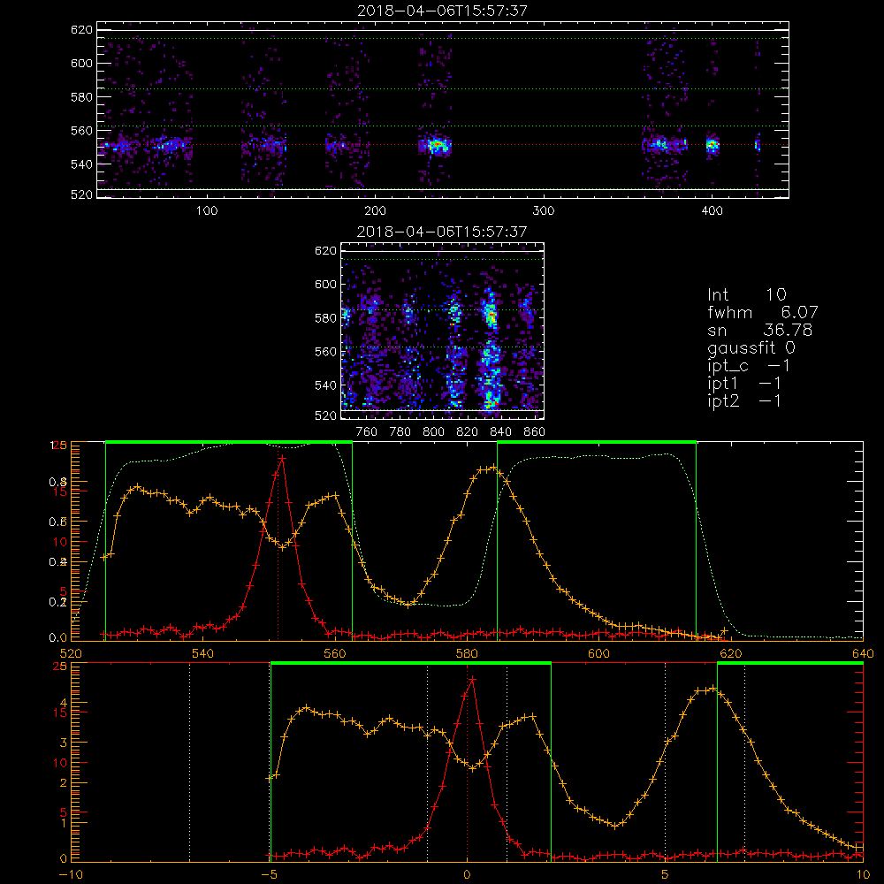
Task: Click x-axis label 0 of bottom plot
Action: (x=467, y=875)
